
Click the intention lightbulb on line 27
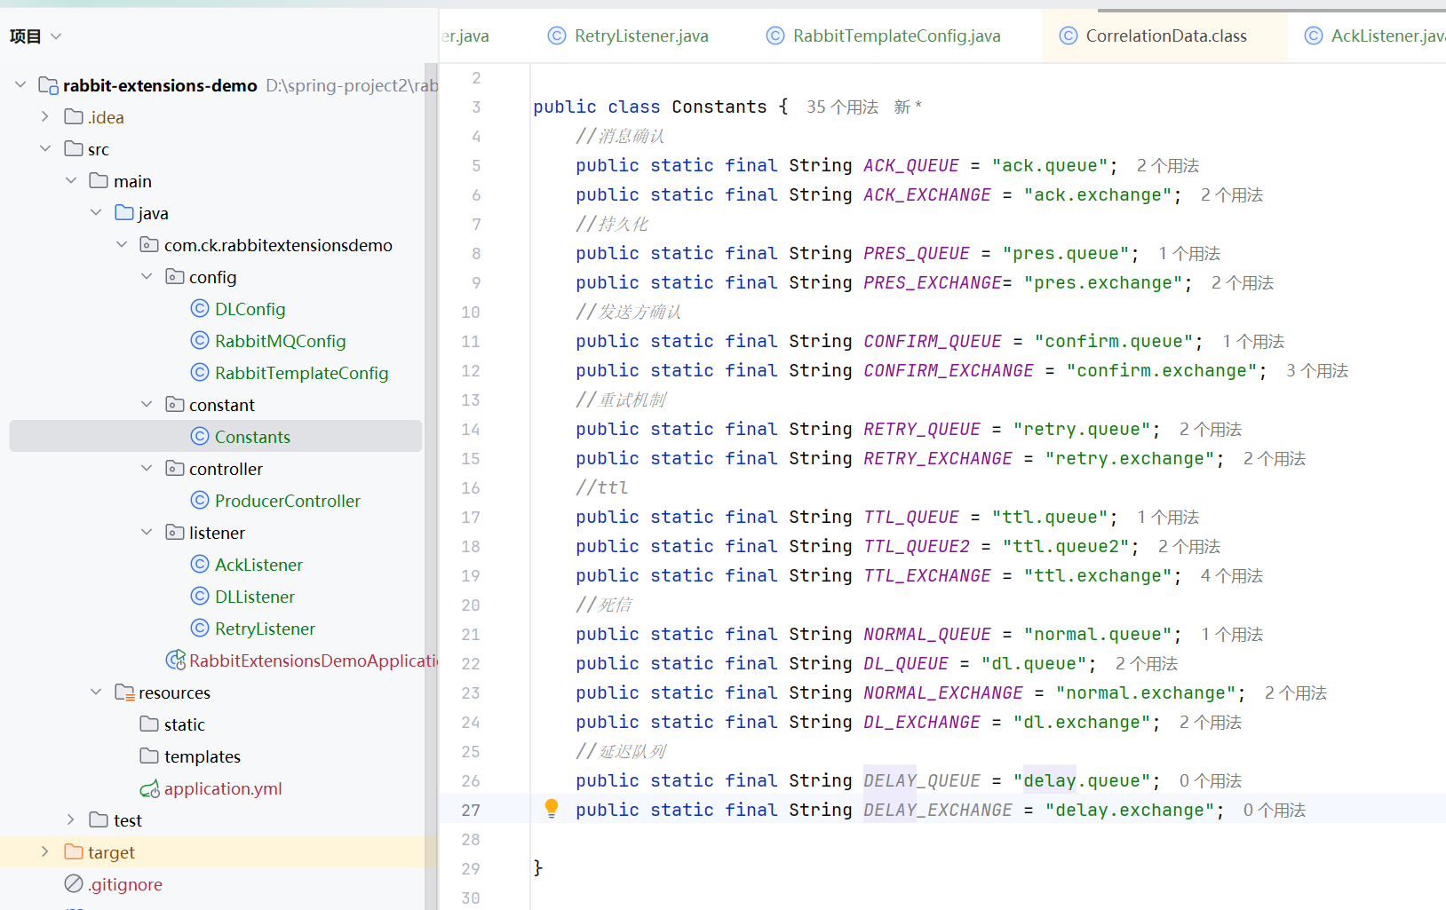pyautogui.click(x=552, y=808)
